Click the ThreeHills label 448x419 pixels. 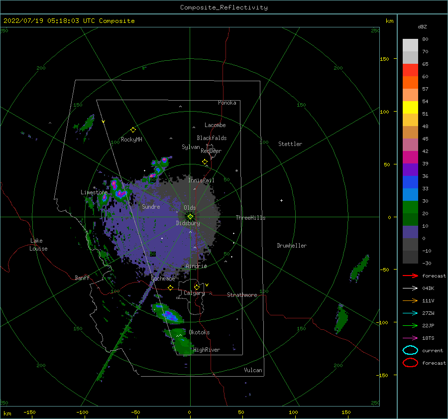click(250, 218)
